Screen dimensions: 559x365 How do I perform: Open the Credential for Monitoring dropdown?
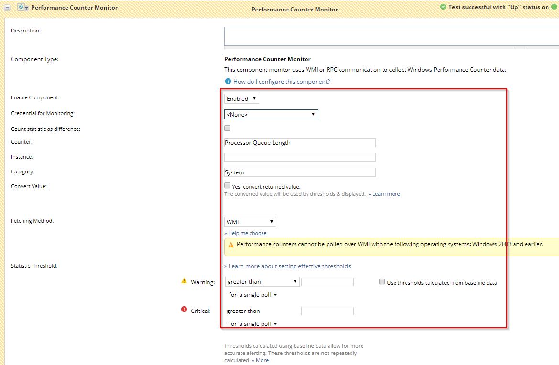(271, 114)
